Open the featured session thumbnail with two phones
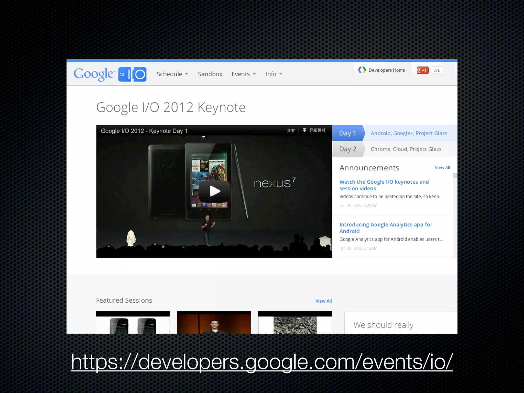524x393 pixels. [133, 322]
